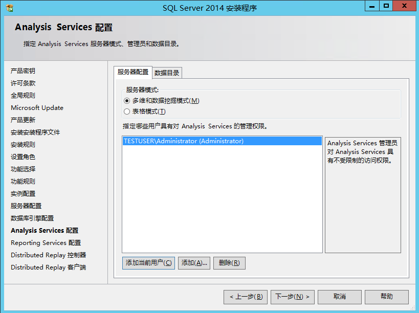Switch to the 数据目录 tab
The image size is (419, 313).
(x=167, y=73)
